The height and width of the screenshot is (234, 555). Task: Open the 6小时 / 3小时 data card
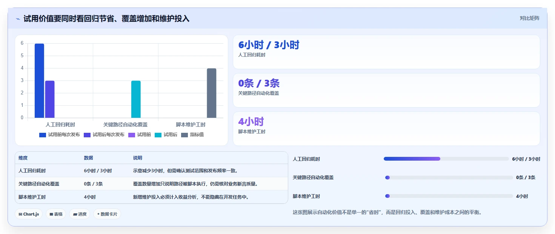point(386,52)
